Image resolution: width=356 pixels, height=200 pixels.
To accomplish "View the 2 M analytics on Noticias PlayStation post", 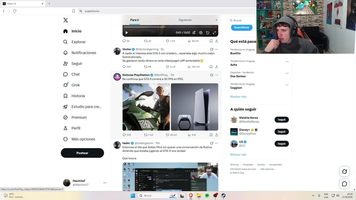I will (192, 135).
